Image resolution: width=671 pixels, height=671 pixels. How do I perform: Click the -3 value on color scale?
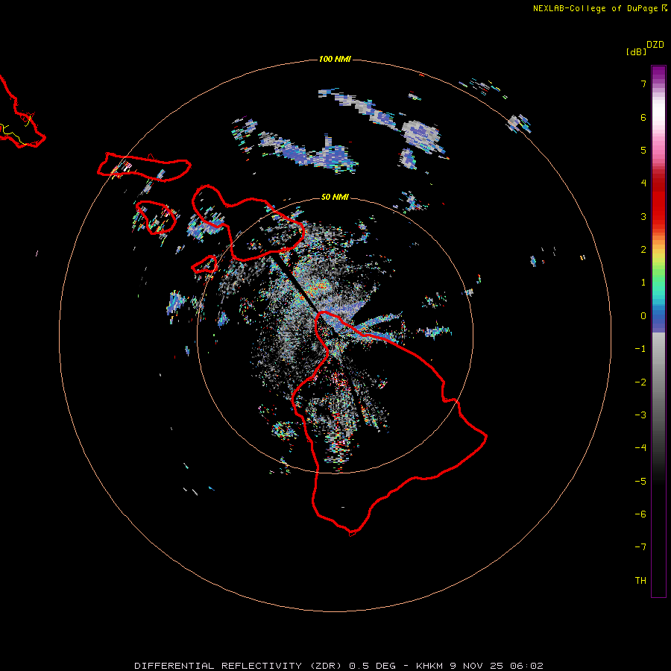click(640, 415)
